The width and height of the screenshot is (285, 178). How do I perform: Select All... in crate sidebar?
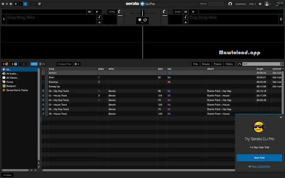(x=19, y=69)
